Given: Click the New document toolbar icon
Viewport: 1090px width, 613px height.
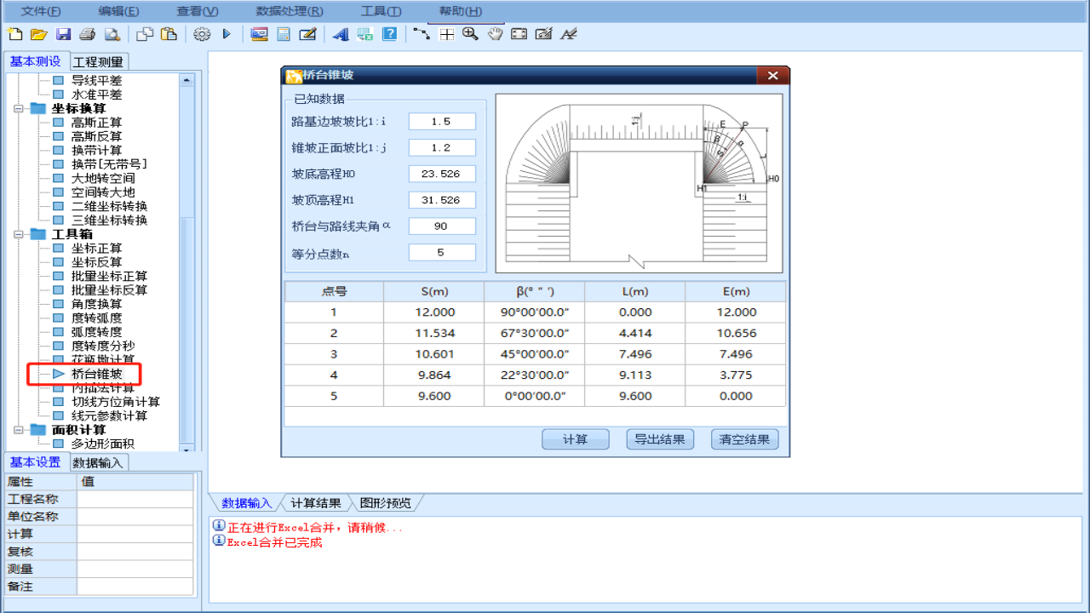Looking at the screenshot, I should [14, 34].
